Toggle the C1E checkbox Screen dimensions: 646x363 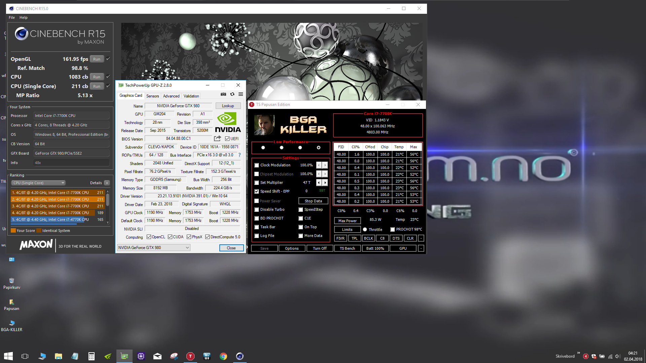pos(301,218)
